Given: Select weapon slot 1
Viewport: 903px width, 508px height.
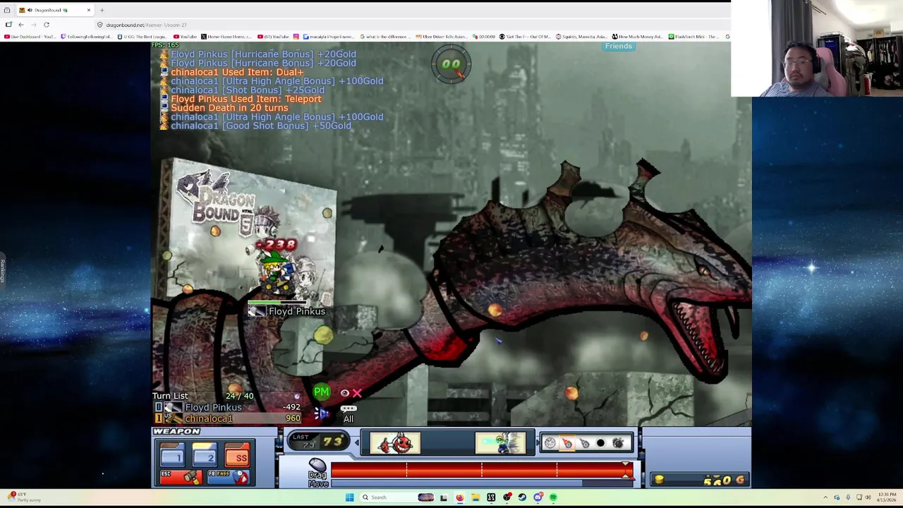Looking at the screenshot, I should 171,456.
